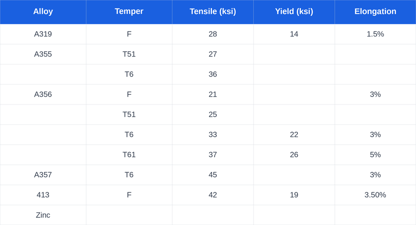Select the yield value 14

(294, 34)
